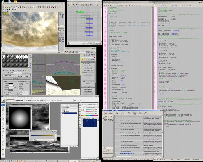The image size is (203, 162).
Task: Select the Advanced transparency mode radio
Action: (18, 90)
